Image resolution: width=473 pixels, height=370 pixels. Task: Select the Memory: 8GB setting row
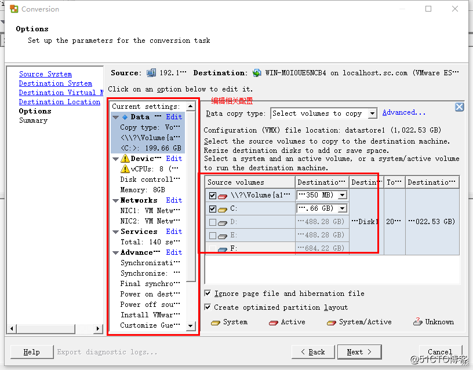pos(143,190)
